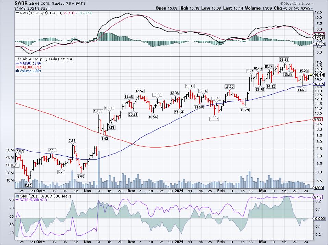Image resolution: width=328 pixels, height=245 pixels.
Task: Click the 15.82 price label
Action: [x=288, y=74]
